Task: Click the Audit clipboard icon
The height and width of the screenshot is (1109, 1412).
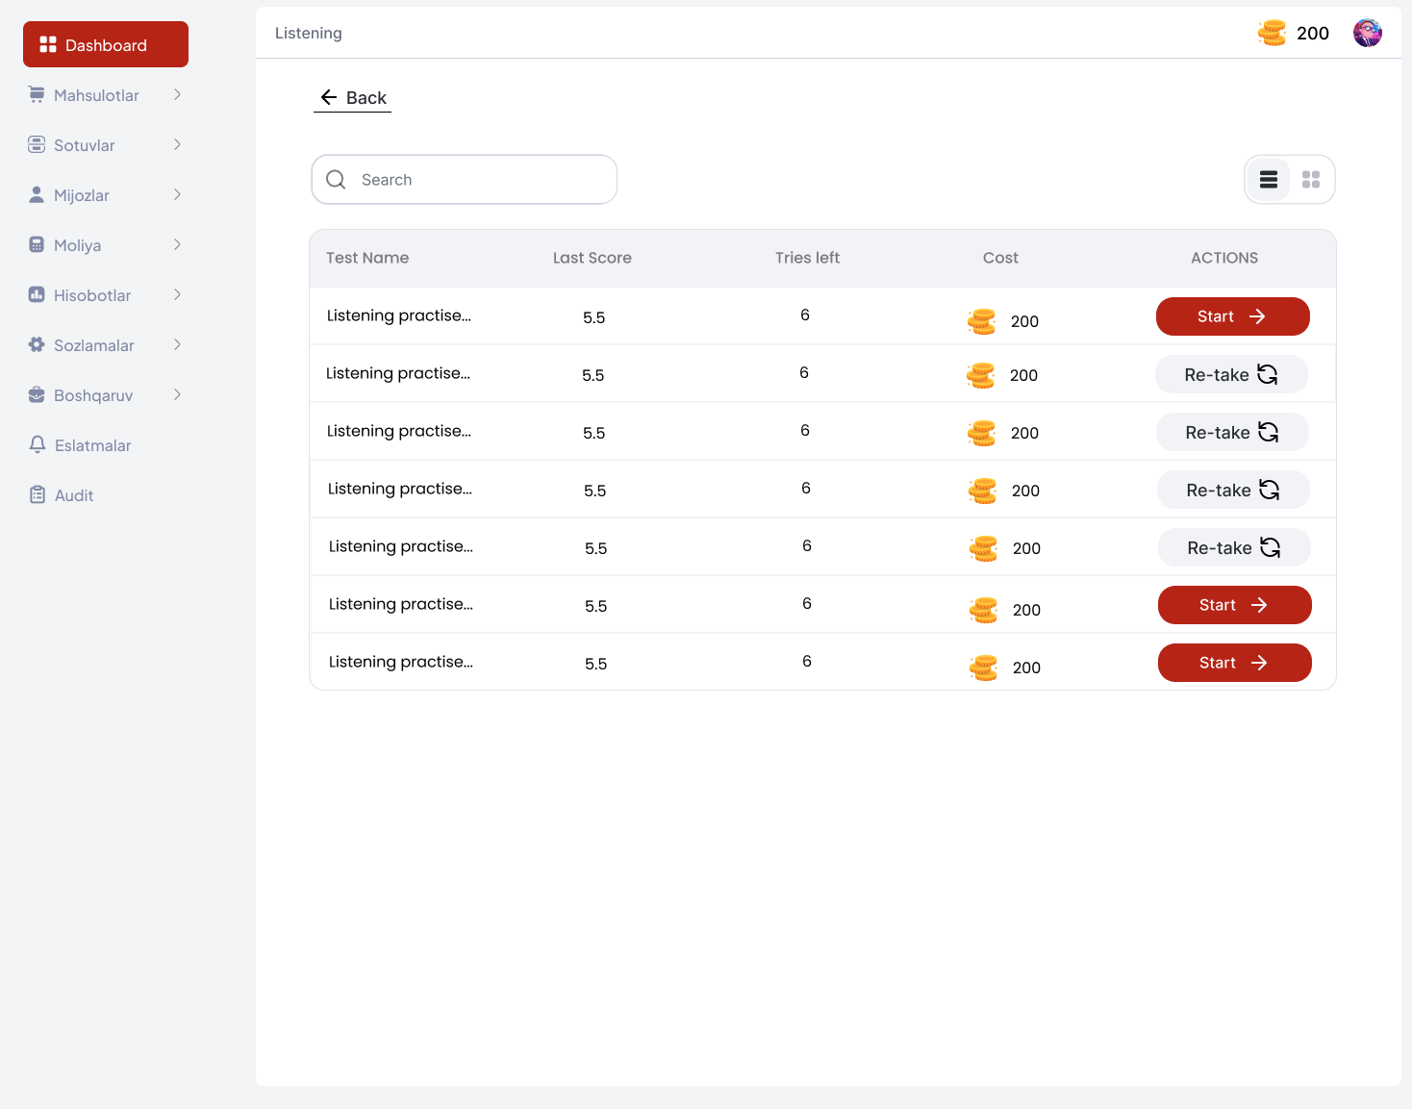Action: [38, 494]
